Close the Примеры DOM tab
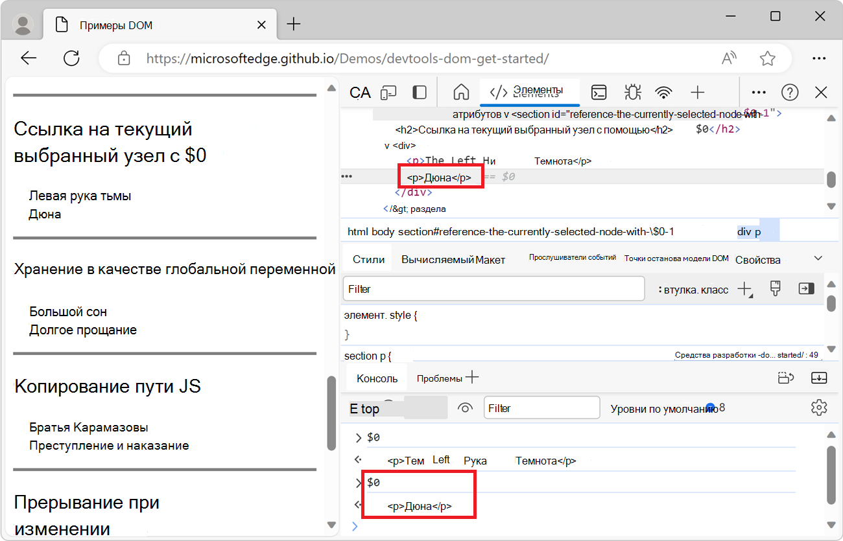The width and height of the screenshot is (843, 541). pos(261,25)
